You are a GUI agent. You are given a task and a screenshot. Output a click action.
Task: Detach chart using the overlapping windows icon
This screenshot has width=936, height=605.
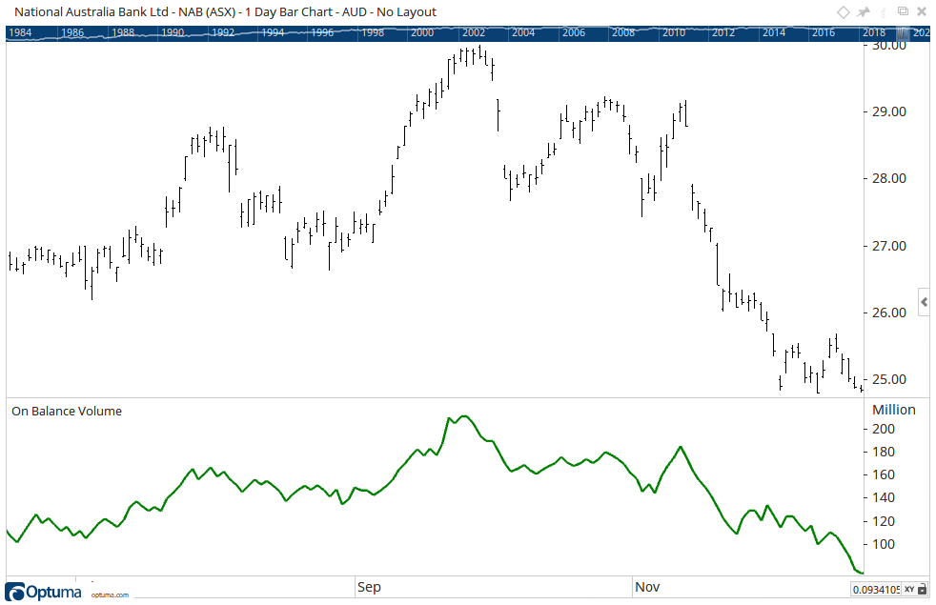(903, 11)
